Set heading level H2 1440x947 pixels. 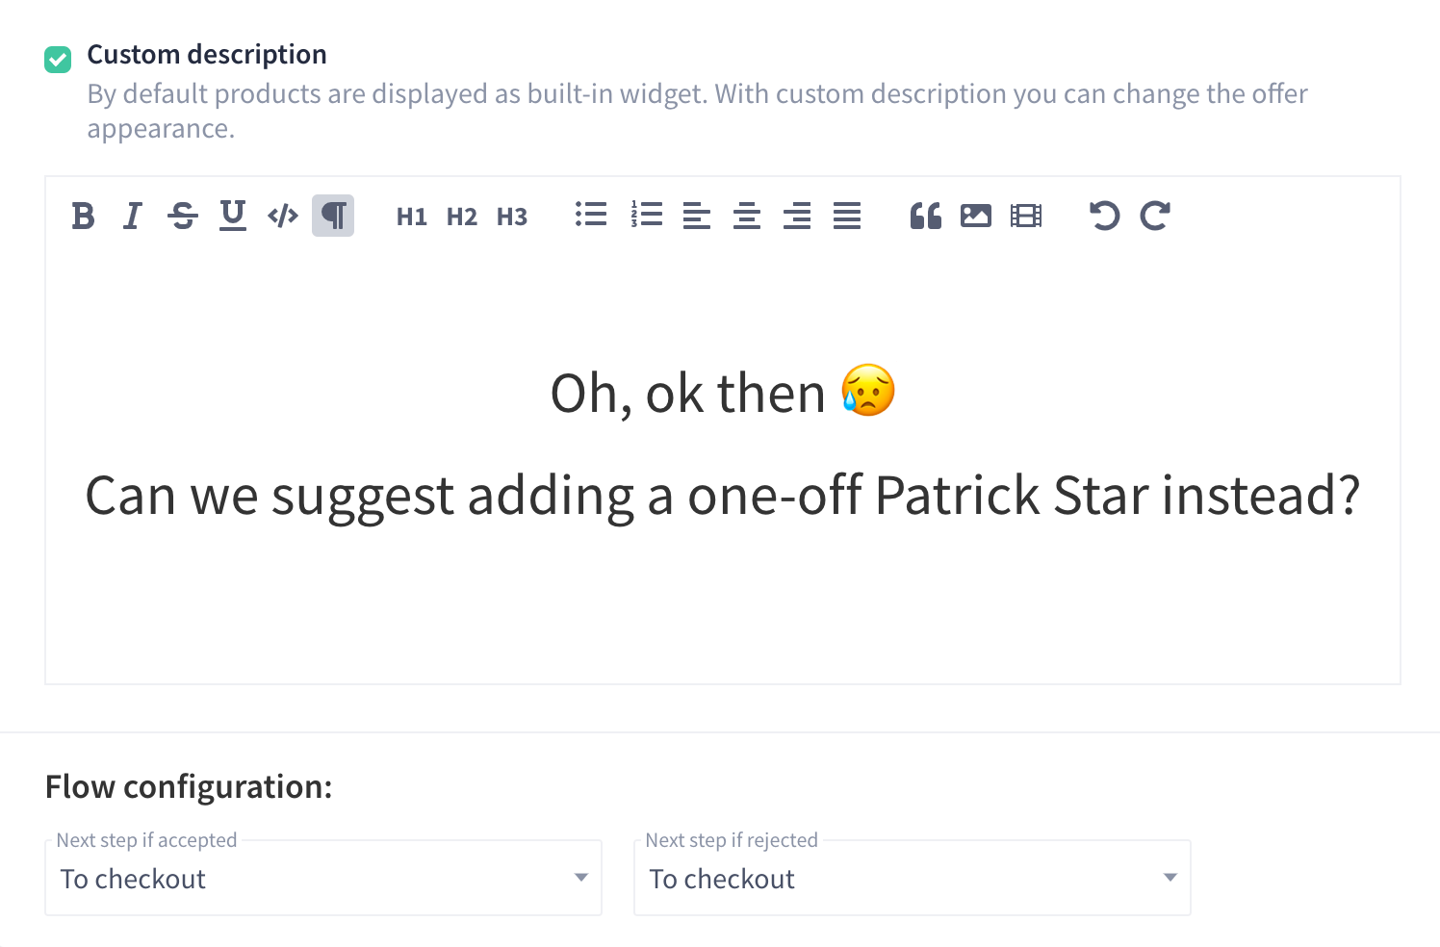pyautogui.click(x=462, y=217)
